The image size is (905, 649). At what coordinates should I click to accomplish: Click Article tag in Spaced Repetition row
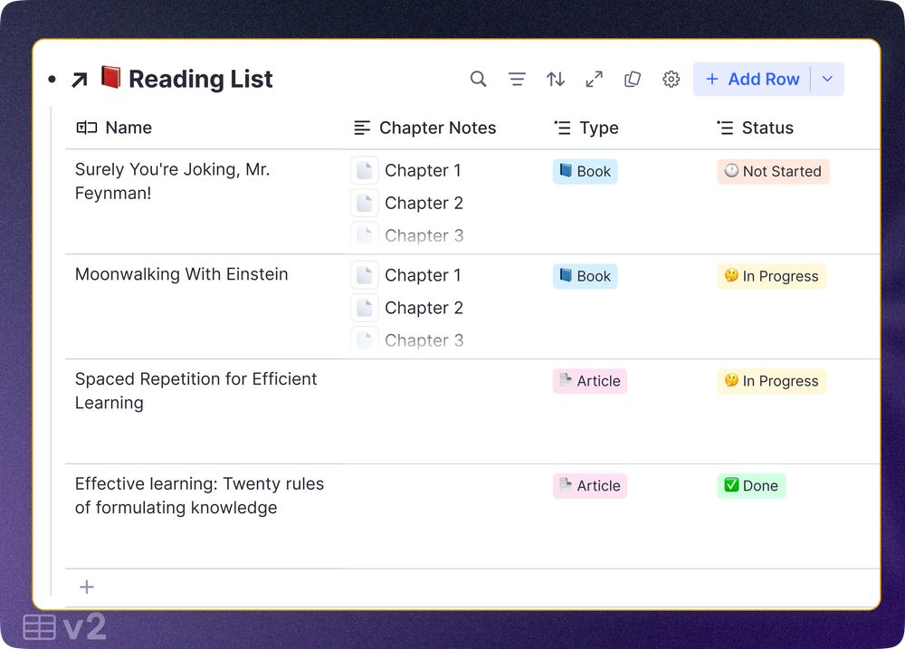coord(590,381)
